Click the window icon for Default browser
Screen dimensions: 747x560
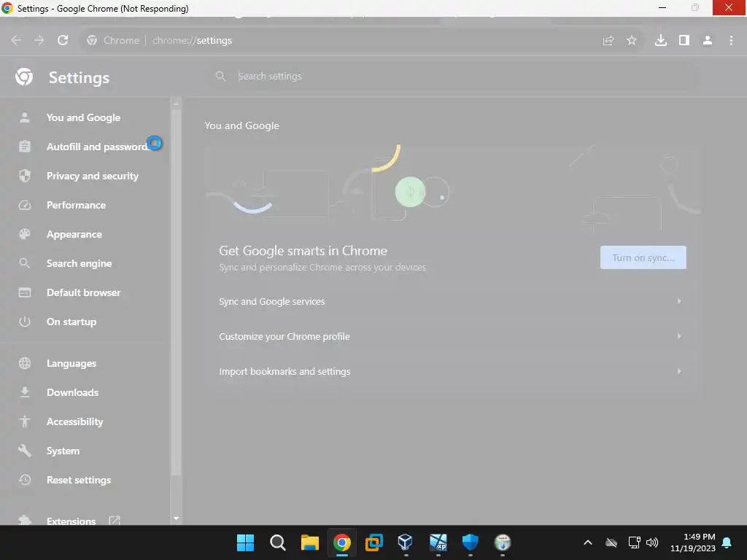(x=25, y=292)
